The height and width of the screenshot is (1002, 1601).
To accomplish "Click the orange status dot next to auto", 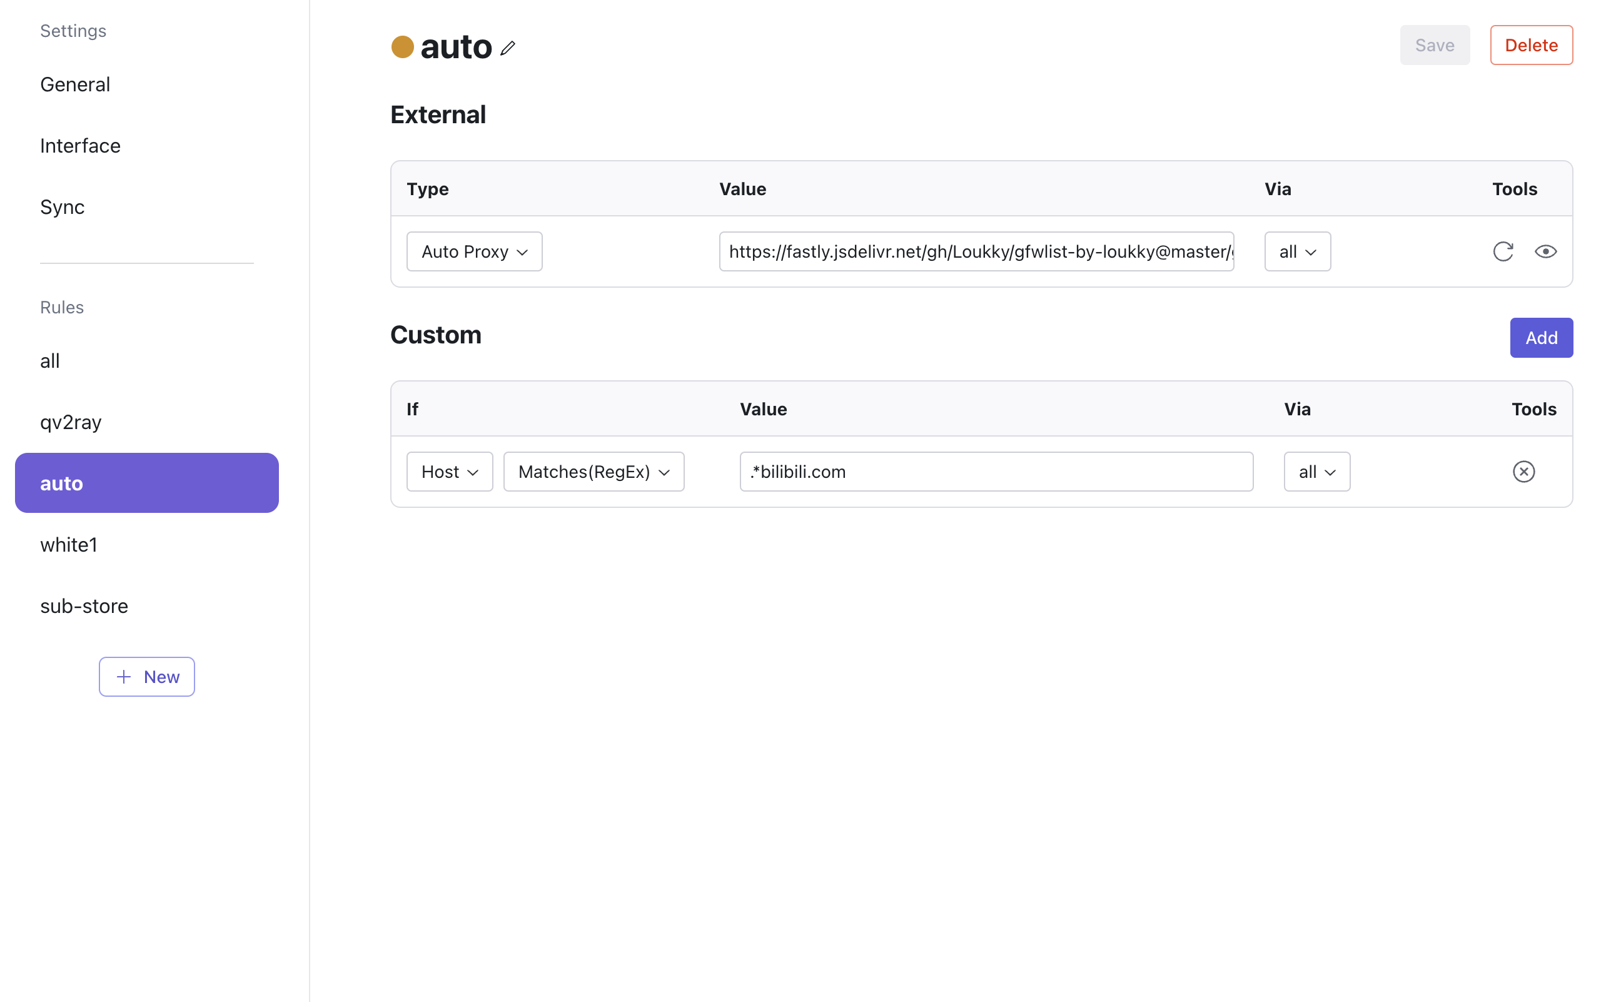I will pyautogui.click(x=402, y=46).
